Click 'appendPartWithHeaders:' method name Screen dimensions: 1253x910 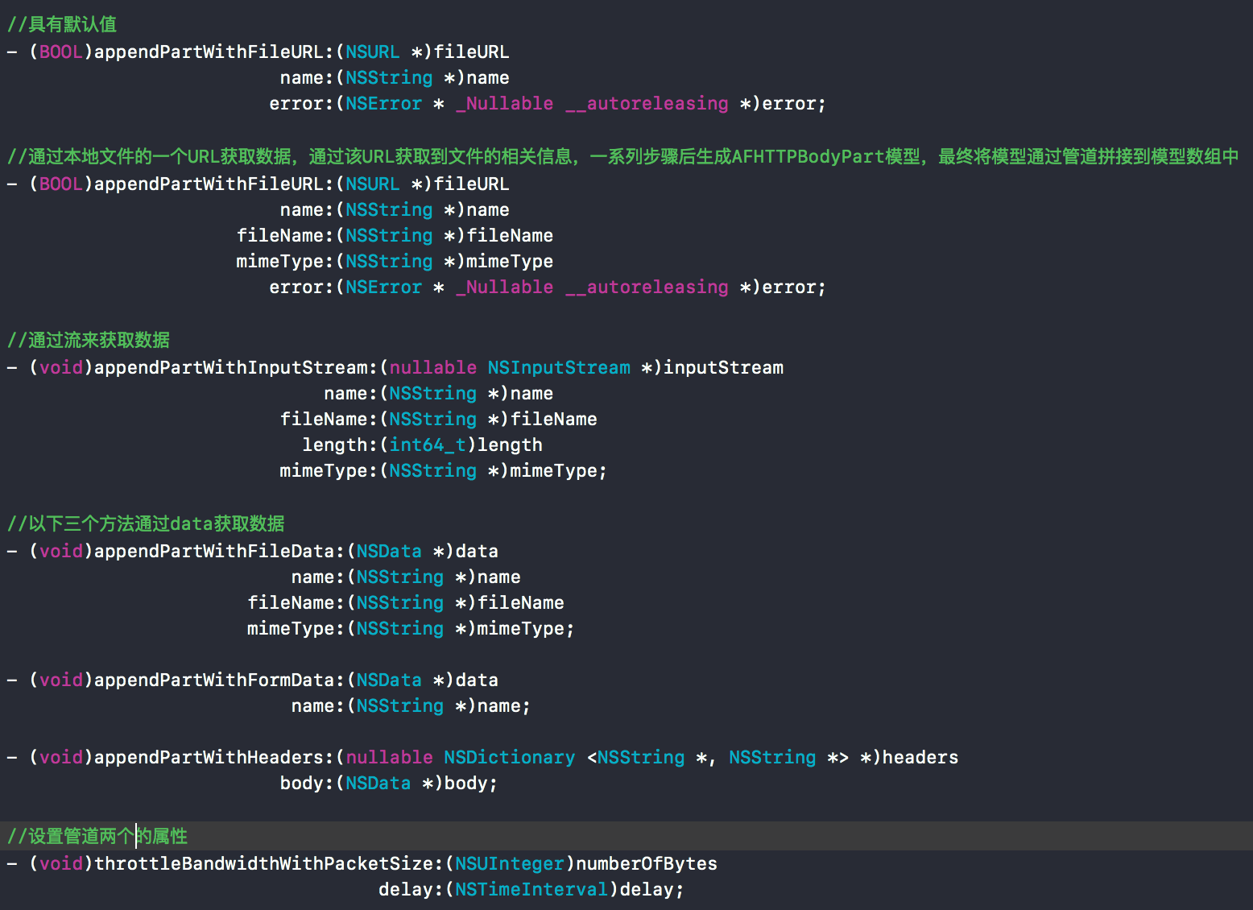point(214,757)
